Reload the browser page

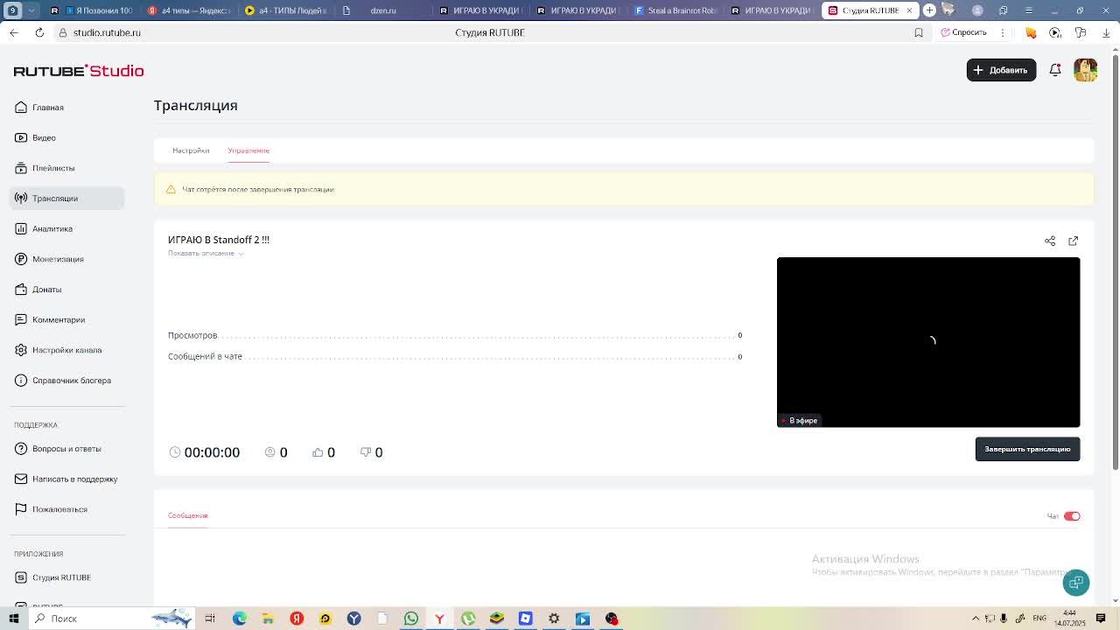(39, 32)
